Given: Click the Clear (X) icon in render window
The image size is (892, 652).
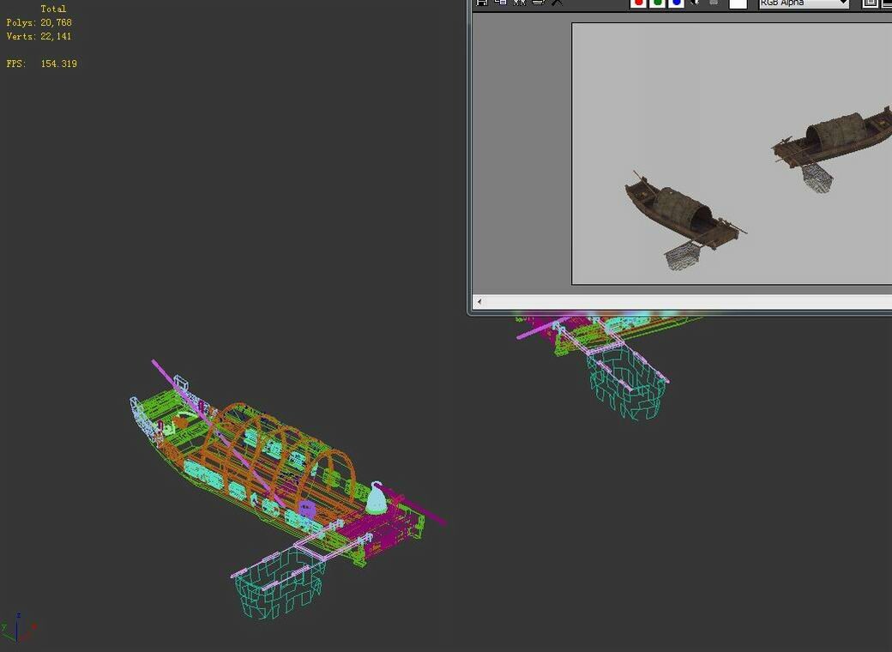Looking at the screenshot, I should pos(557,3).
